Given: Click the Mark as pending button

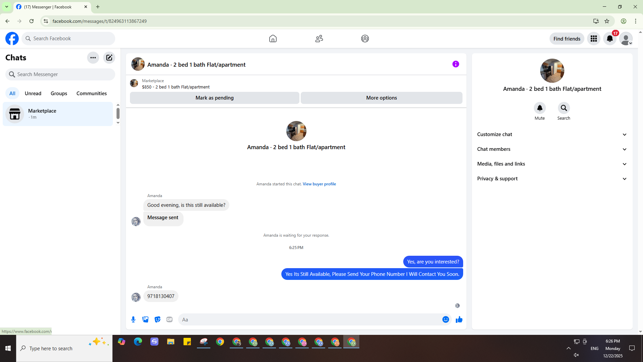Looking at the screenshot, I should tap(214, 98).
